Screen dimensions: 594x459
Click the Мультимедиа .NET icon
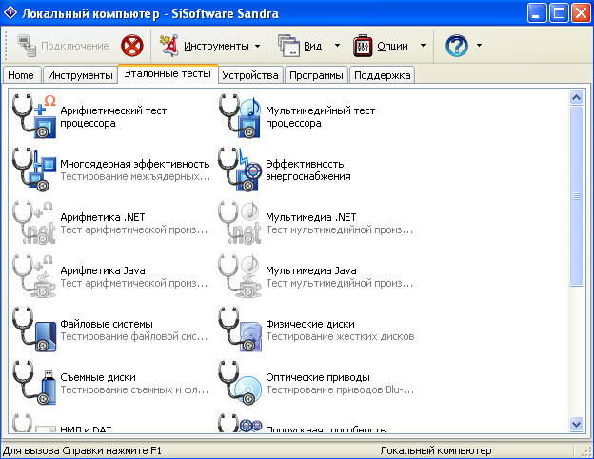[x=240, y=223]
